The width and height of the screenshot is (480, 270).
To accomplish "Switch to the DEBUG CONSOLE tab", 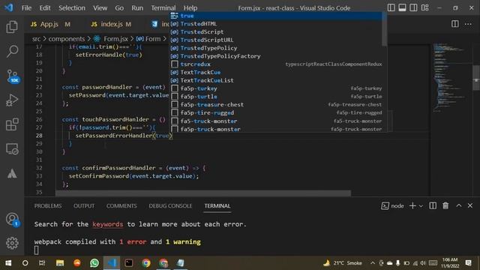I will (x=170, y=206).
